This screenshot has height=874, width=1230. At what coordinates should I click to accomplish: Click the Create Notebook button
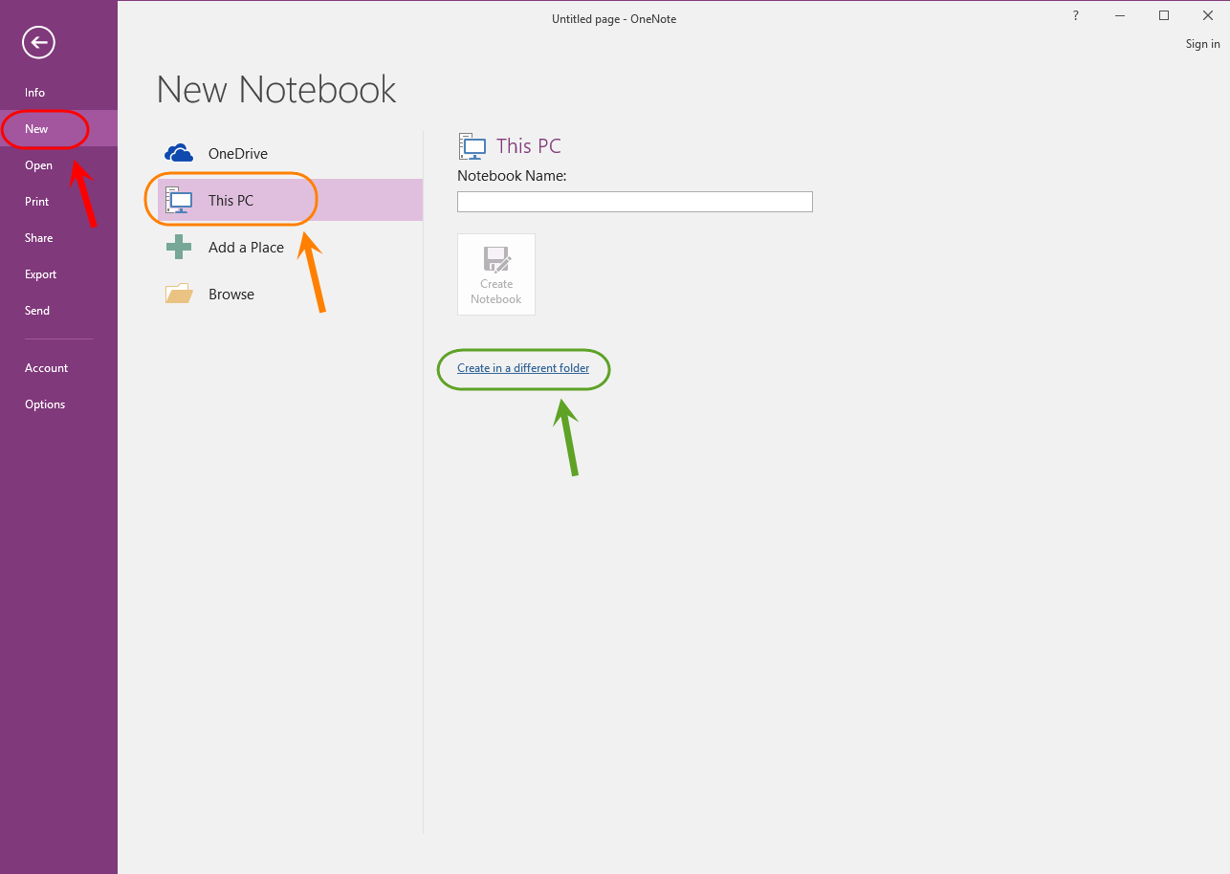click(496, 274)
